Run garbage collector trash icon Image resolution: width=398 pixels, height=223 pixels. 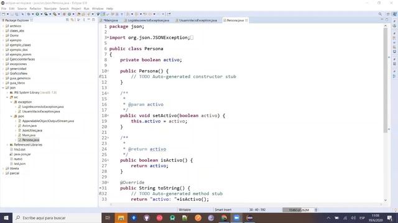tap(316, 210)
